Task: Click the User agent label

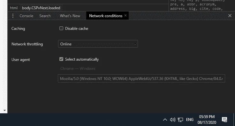Action: coord(20,60)
